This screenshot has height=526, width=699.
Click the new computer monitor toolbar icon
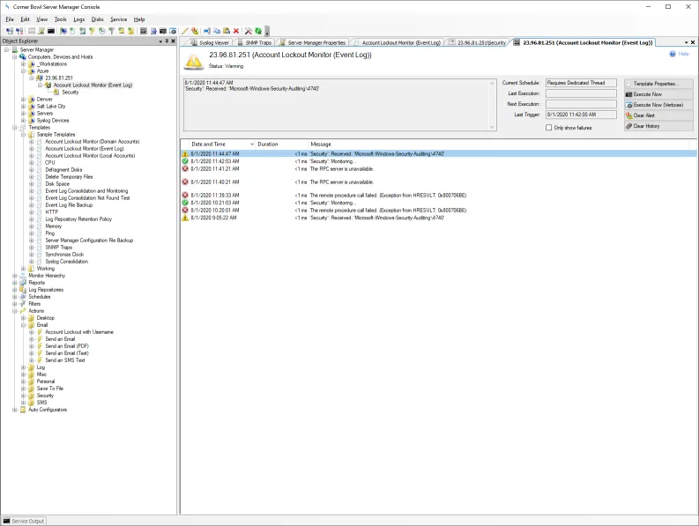(63, 31)
